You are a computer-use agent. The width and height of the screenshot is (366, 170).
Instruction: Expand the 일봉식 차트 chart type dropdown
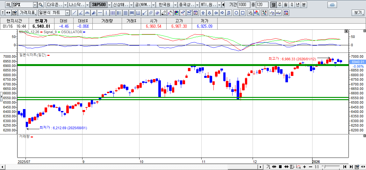coord(67,13)
